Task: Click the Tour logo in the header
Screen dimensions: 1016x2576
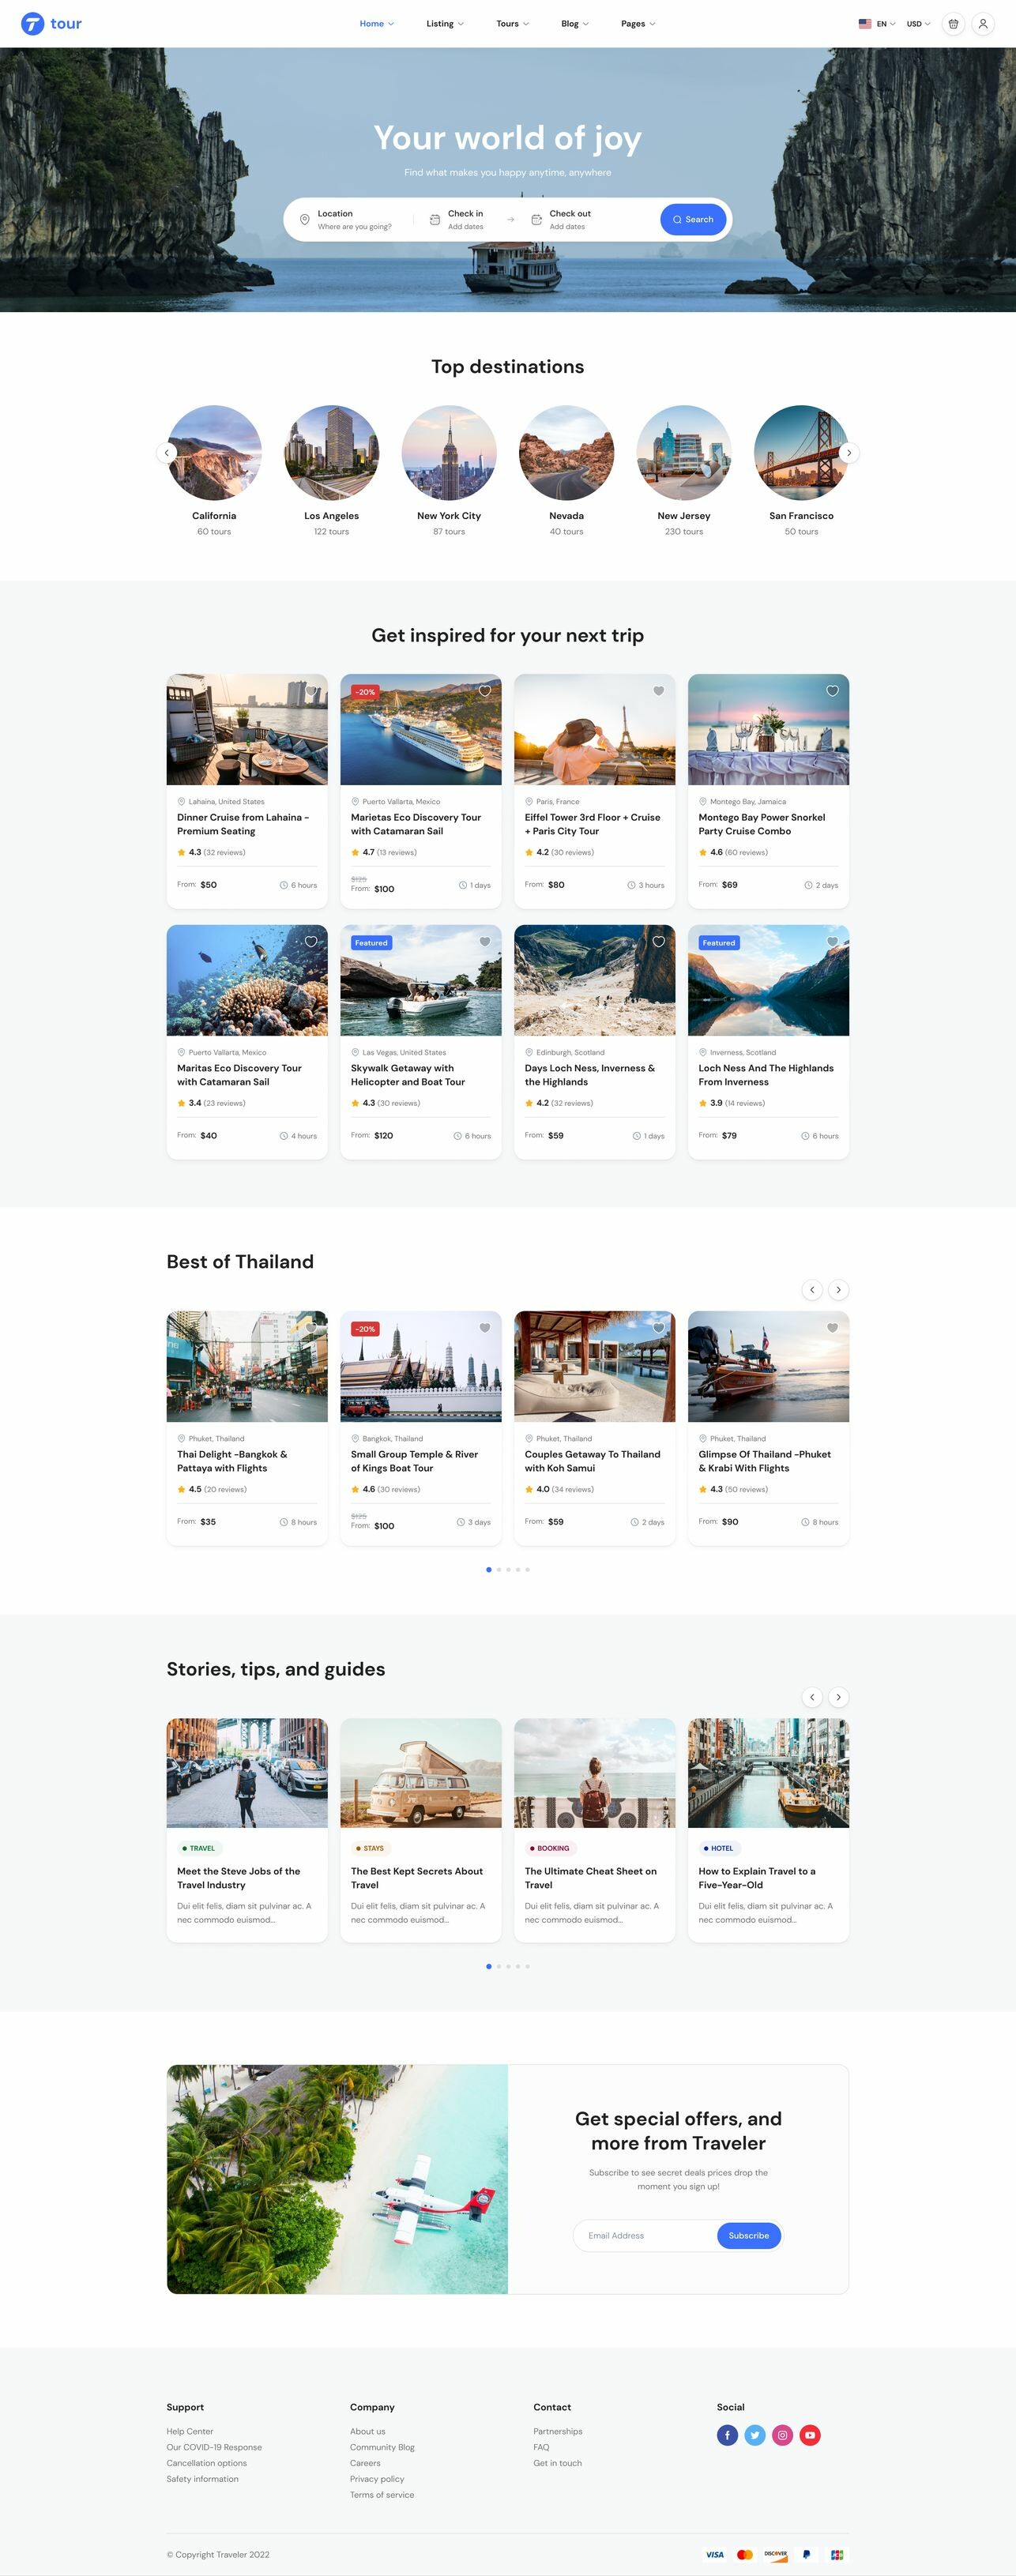Action: point(52,23)
